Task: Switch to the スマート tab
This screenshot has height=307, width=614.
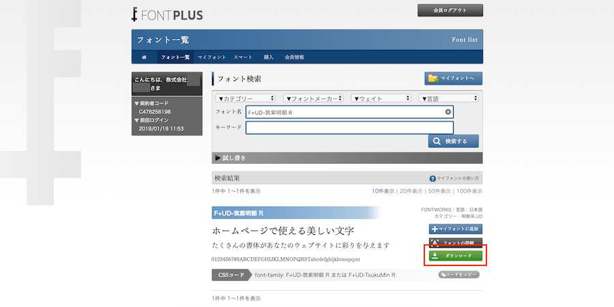Action: (243, 57)
